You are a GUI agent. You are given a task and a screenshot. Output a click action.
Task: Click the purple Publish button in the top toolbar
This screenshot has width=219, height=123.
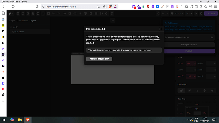tap(211, 13)
